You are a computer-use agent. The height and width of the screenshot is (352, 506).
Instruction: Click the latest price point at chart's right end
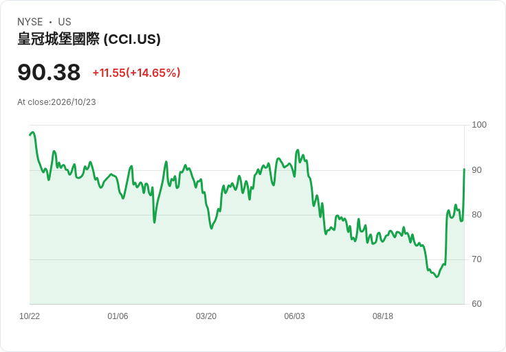tap(464, 169)
